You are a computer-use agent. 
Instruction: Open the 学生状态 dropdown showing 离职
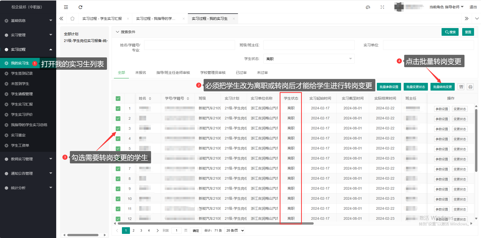click(x=309, y=59)
